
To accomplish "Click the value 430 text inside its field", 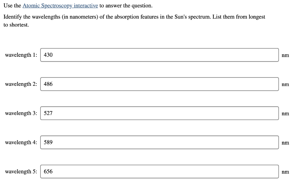I will click(48, 55).
